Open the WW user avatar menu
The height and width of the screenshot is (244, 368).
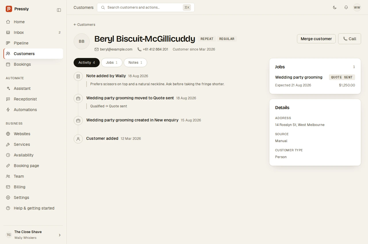357,7
